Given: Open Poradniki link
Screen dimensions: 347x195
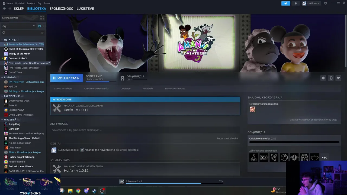Looking at the screenshot, I should tap(148, 89).
